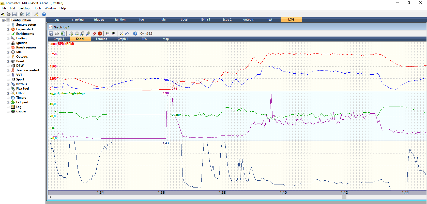Image resolution: width=427 pixels, height=204 pixels.
Task: Open graph log settings wrench icon
Action: click(x=121, y=33)
